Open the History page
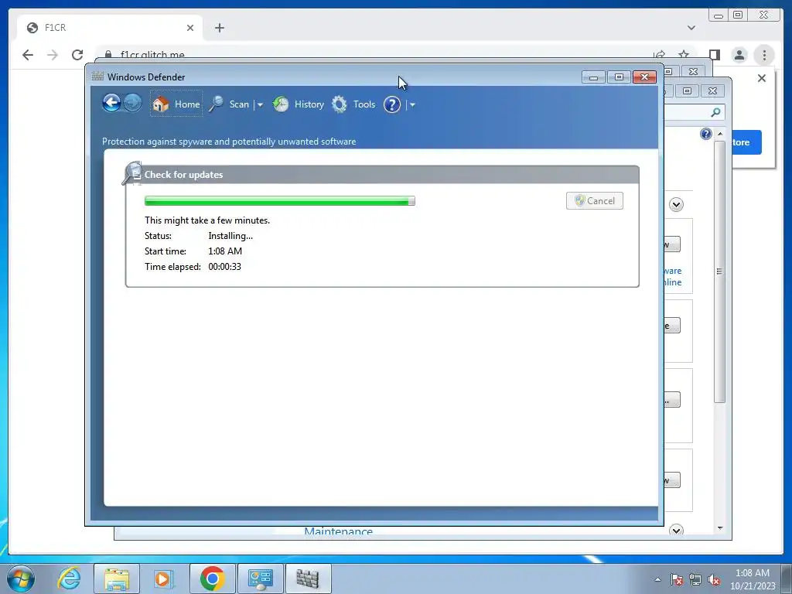Viewport: 792px width, 594px height. pos(299,104)
